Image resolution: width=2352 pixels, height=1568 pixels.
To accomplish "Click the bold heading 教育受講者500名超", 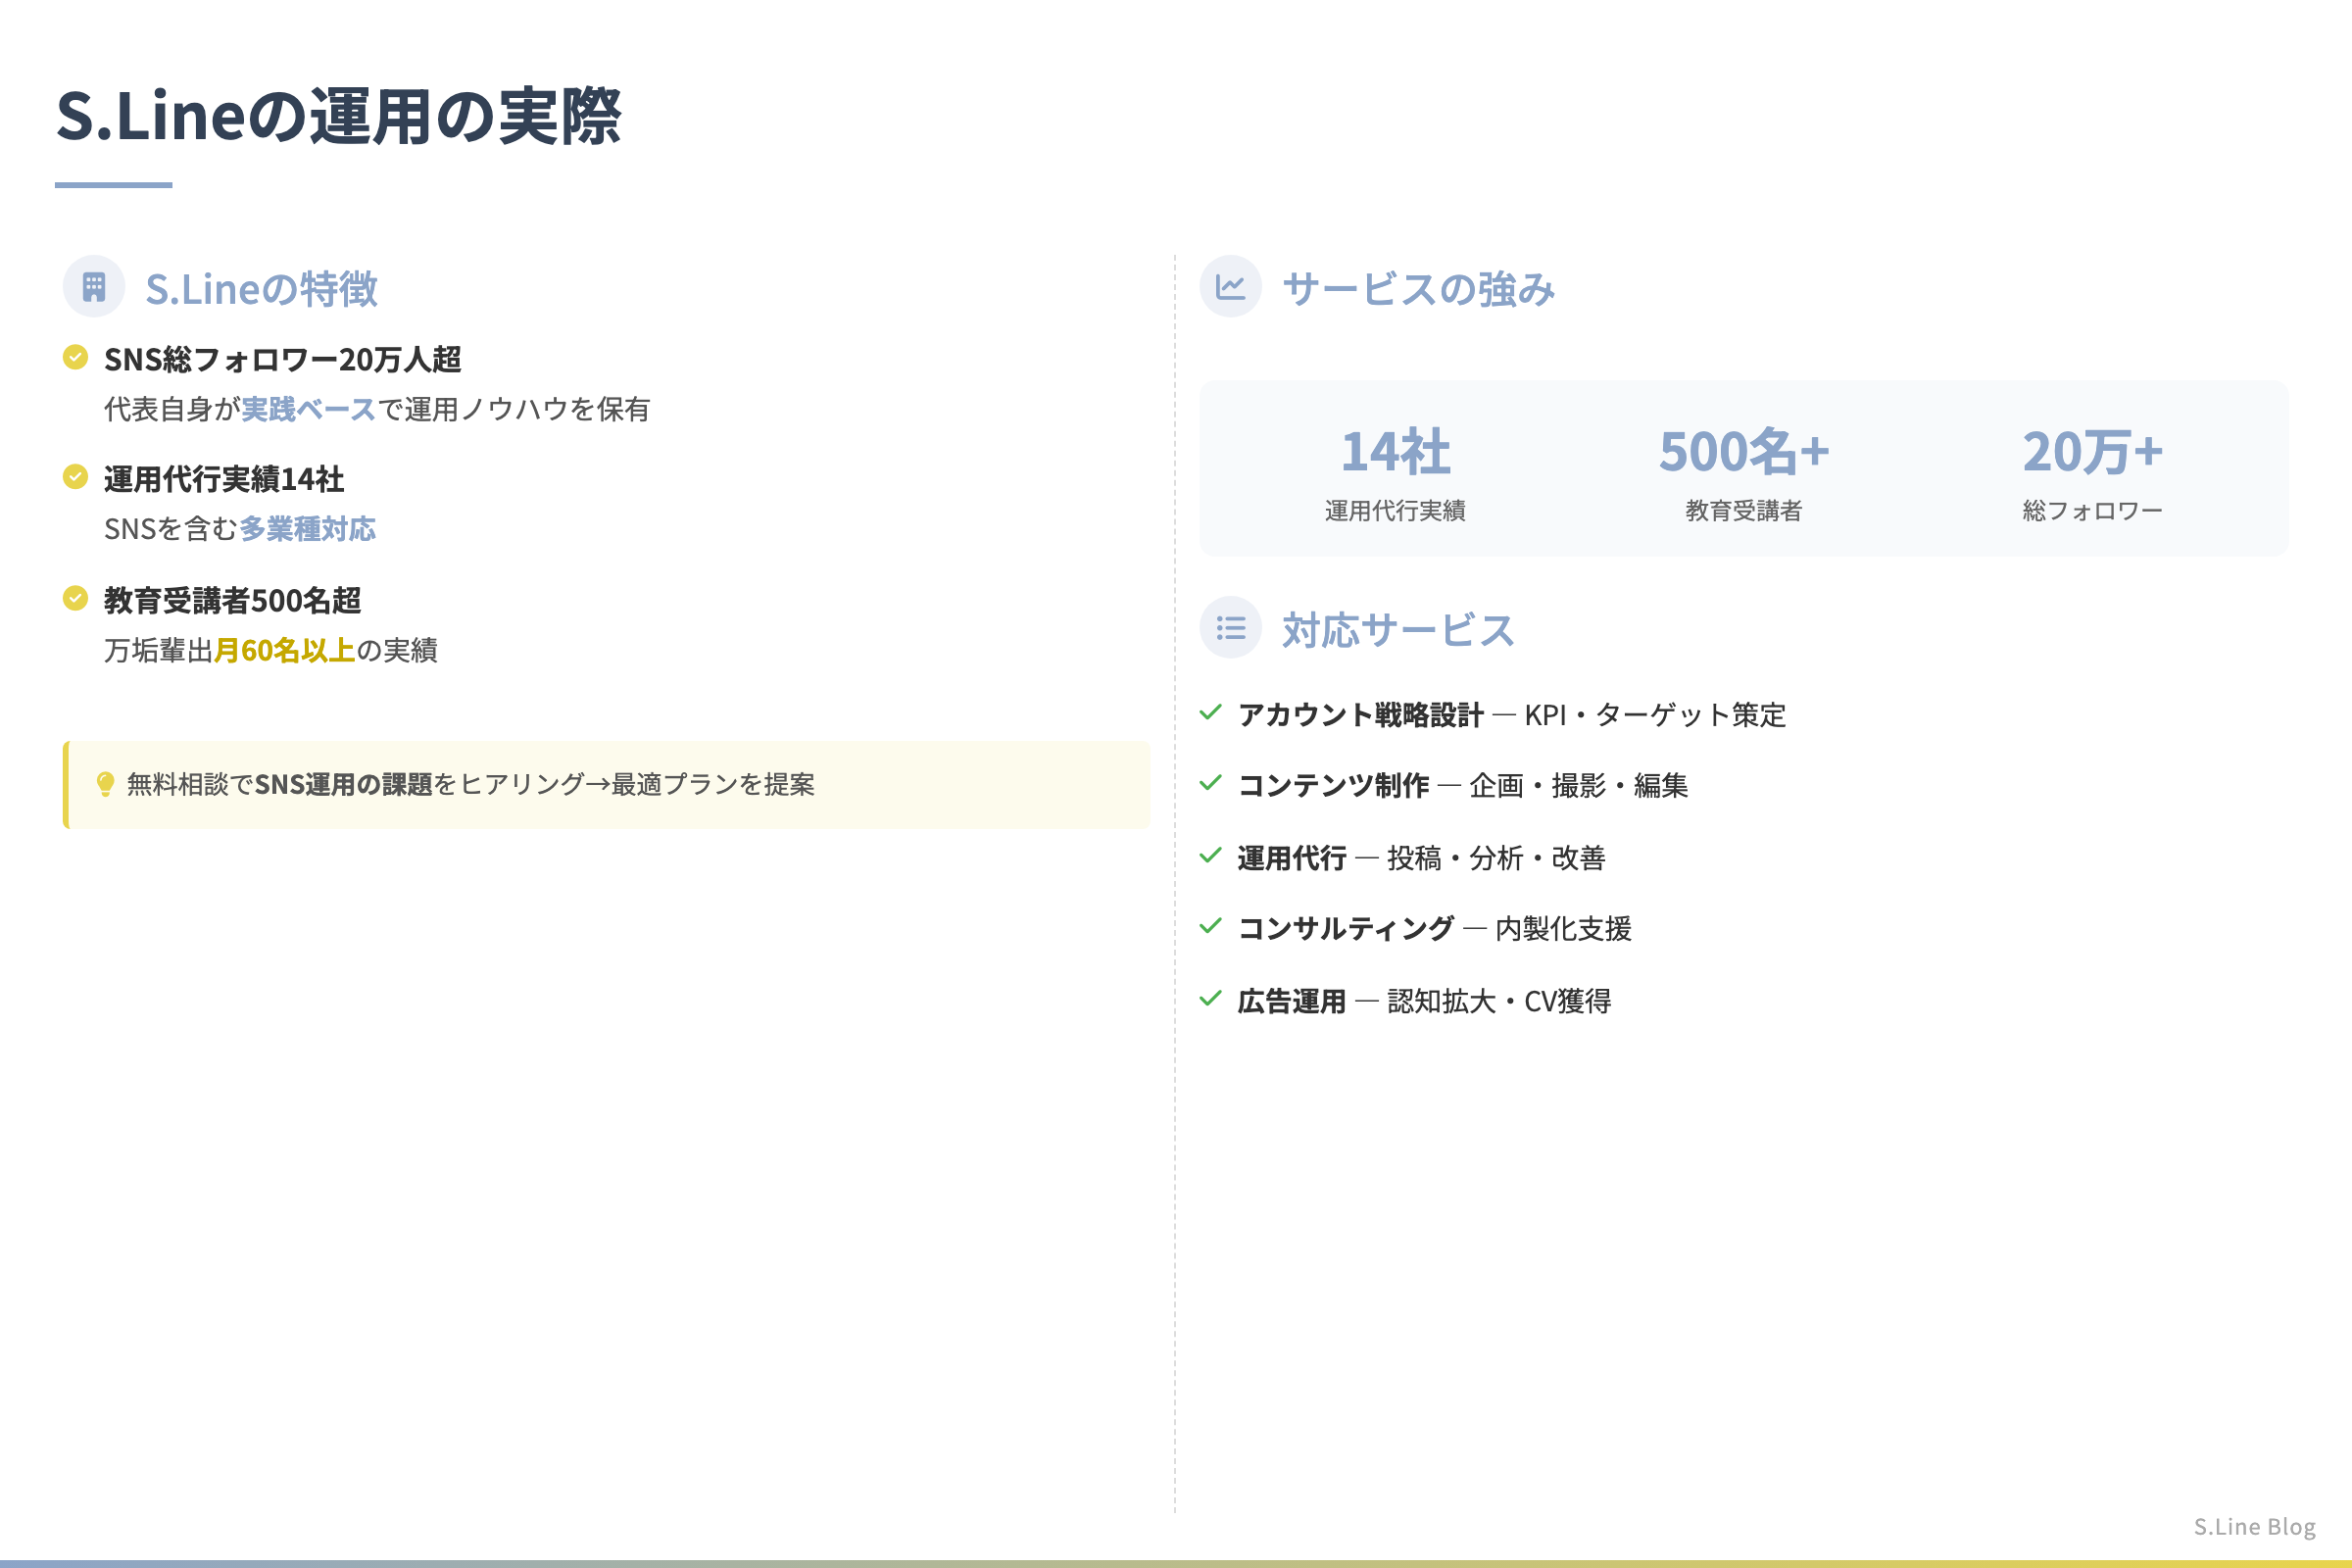I will [233, 600].
